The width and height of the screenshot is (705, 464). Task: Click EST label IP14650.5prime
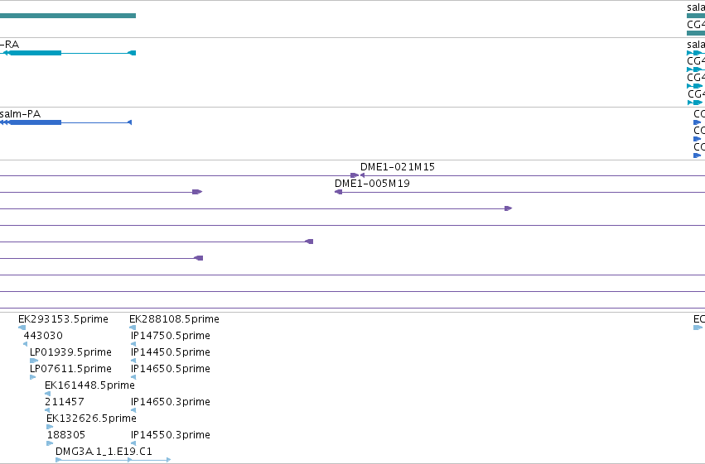171,369
